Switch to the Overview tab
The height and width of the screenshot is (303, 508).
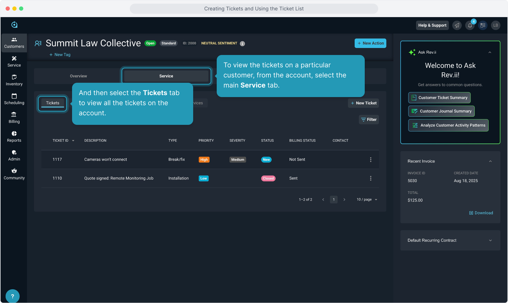tap(78, 76)
